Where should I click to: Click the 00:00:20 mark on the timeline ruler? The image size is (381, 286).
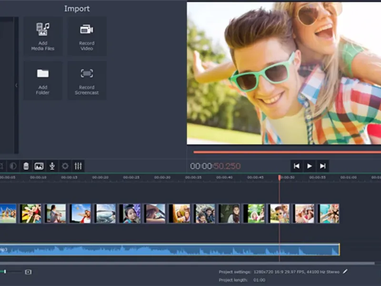click(100, 177)
